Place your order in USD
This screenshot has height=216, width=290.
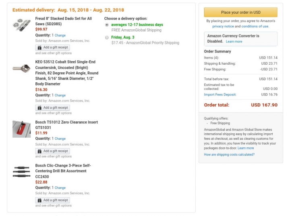tap(240, 12)
